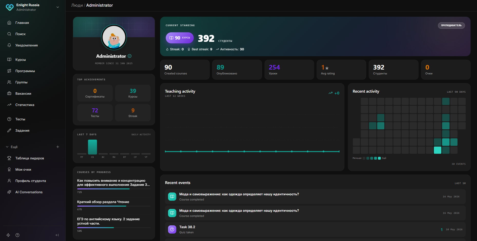Click the ПРЕПОДАВАТЕЛЬ role badge

pos(451,25)
